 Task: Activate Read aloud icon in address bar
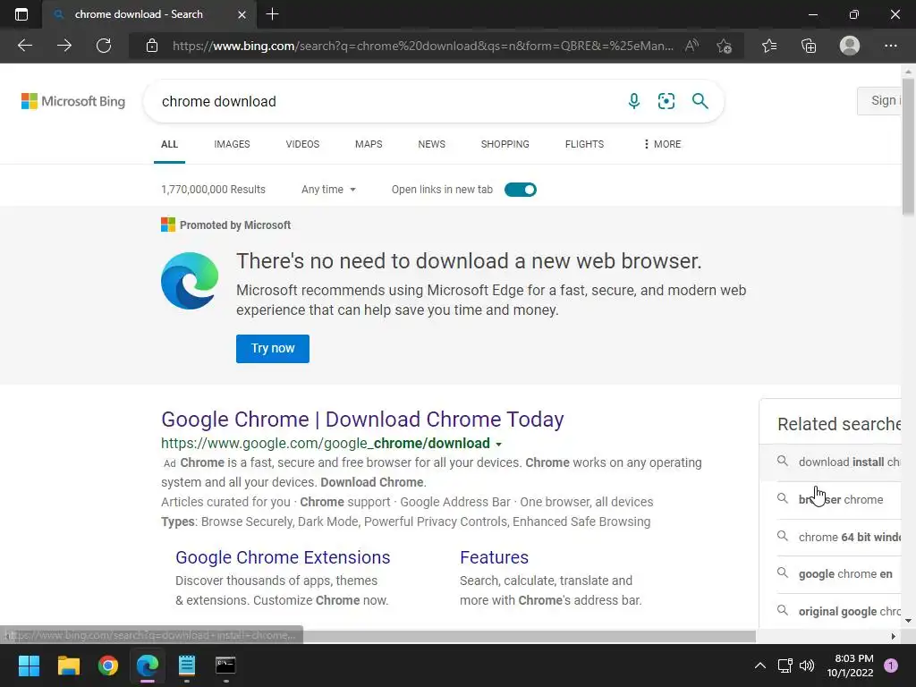click(691, 46)
